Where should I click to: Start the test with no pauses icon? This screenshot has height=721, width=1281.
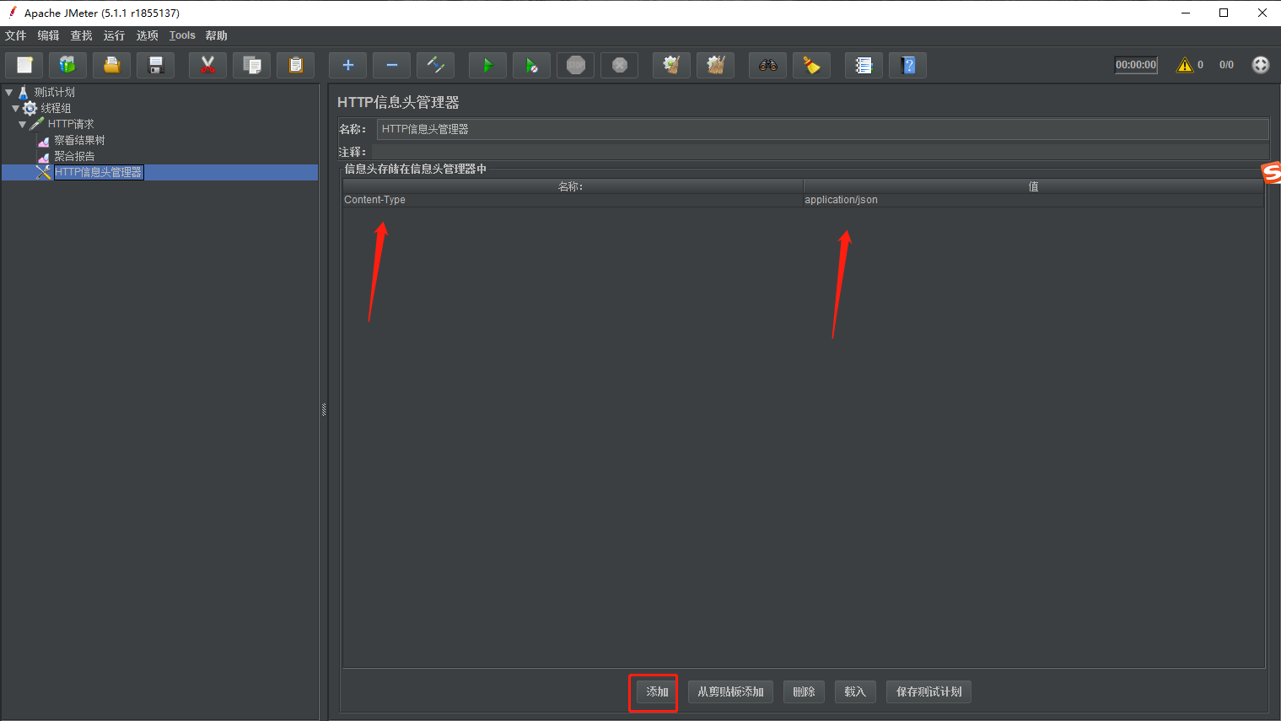[531, 65]
